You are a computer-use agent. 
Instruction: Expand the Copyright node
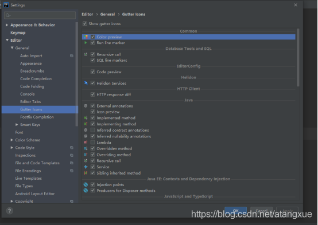click(11, 201)
